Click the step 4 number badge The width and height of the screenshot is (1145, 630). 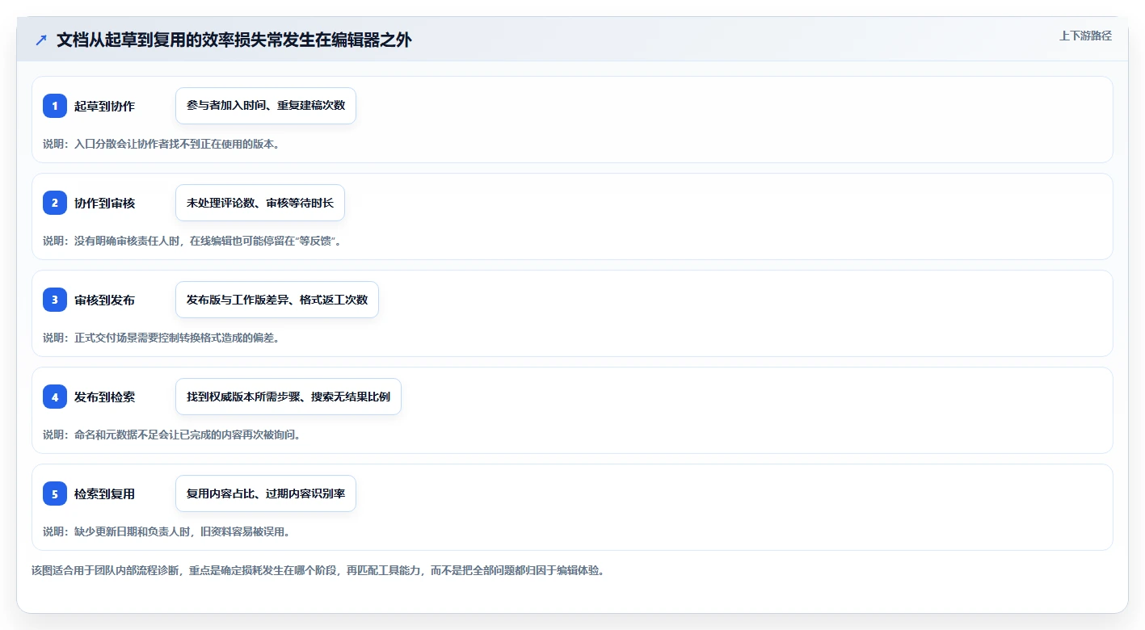tap(55, 397)
